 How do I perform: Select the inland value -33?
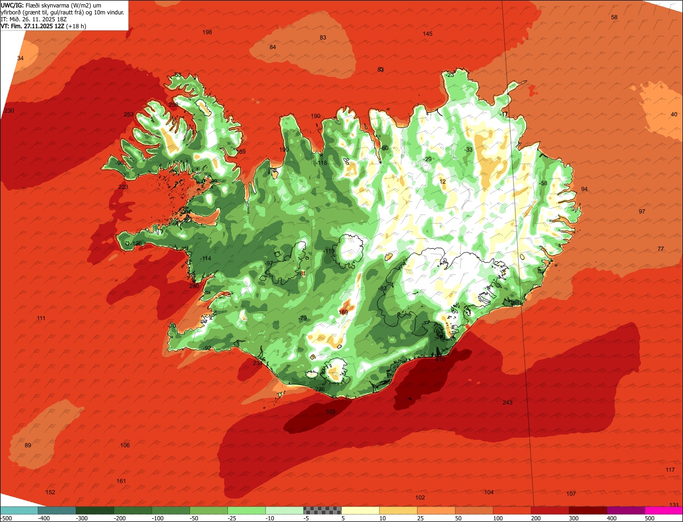point(468,150)
